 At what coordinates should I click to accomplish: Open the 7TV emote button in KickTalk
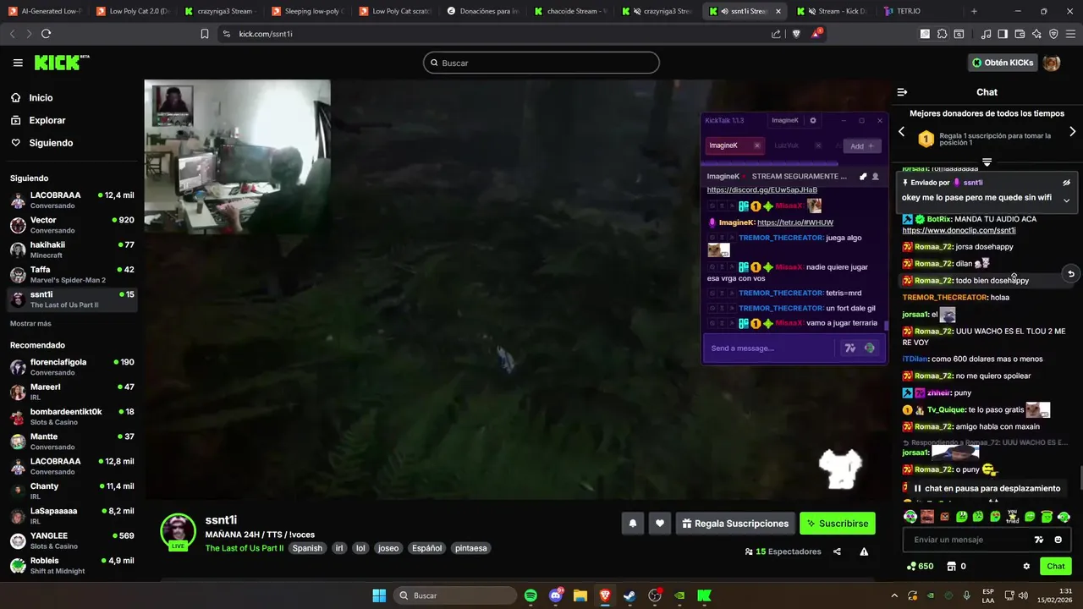[850, 348]
